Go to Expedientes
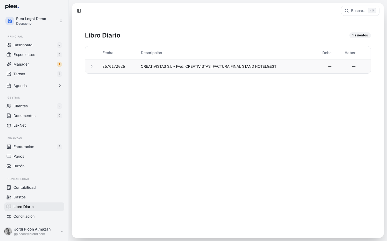The width and height of the screenshot is (387, 241). (34, 55)
